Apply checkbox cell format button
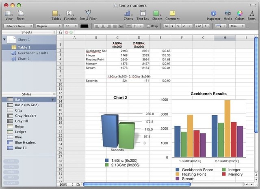The image size is (260, 189). (x=184, y=26)
